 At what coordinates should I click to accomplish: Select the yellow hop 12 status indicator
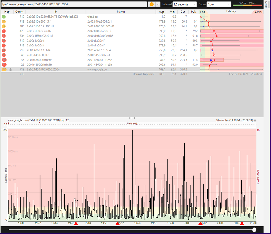4,69
